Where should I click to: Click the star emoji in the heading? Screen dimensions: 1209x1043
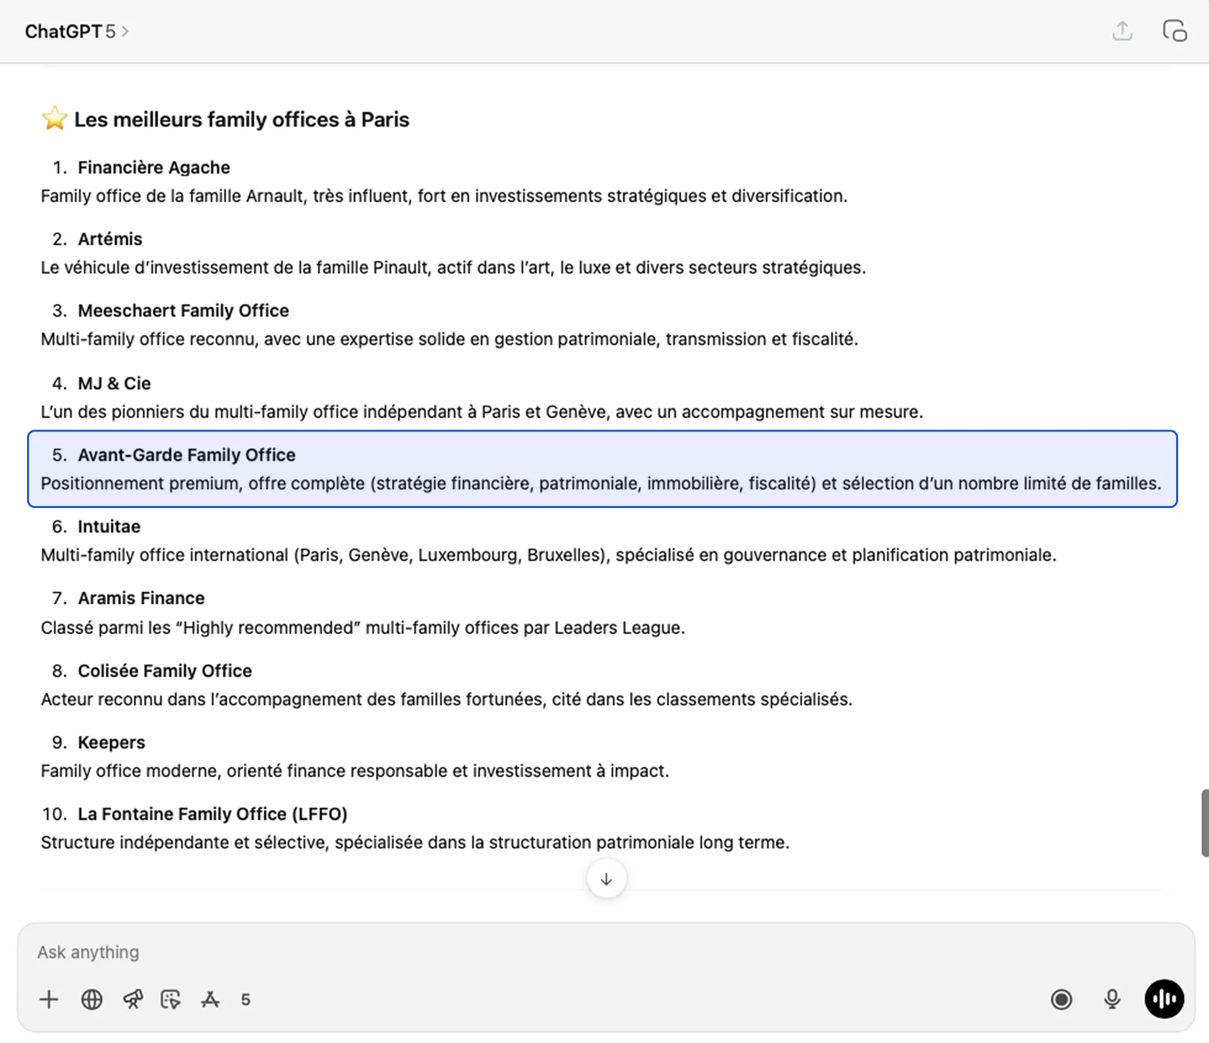click(54, 118)
